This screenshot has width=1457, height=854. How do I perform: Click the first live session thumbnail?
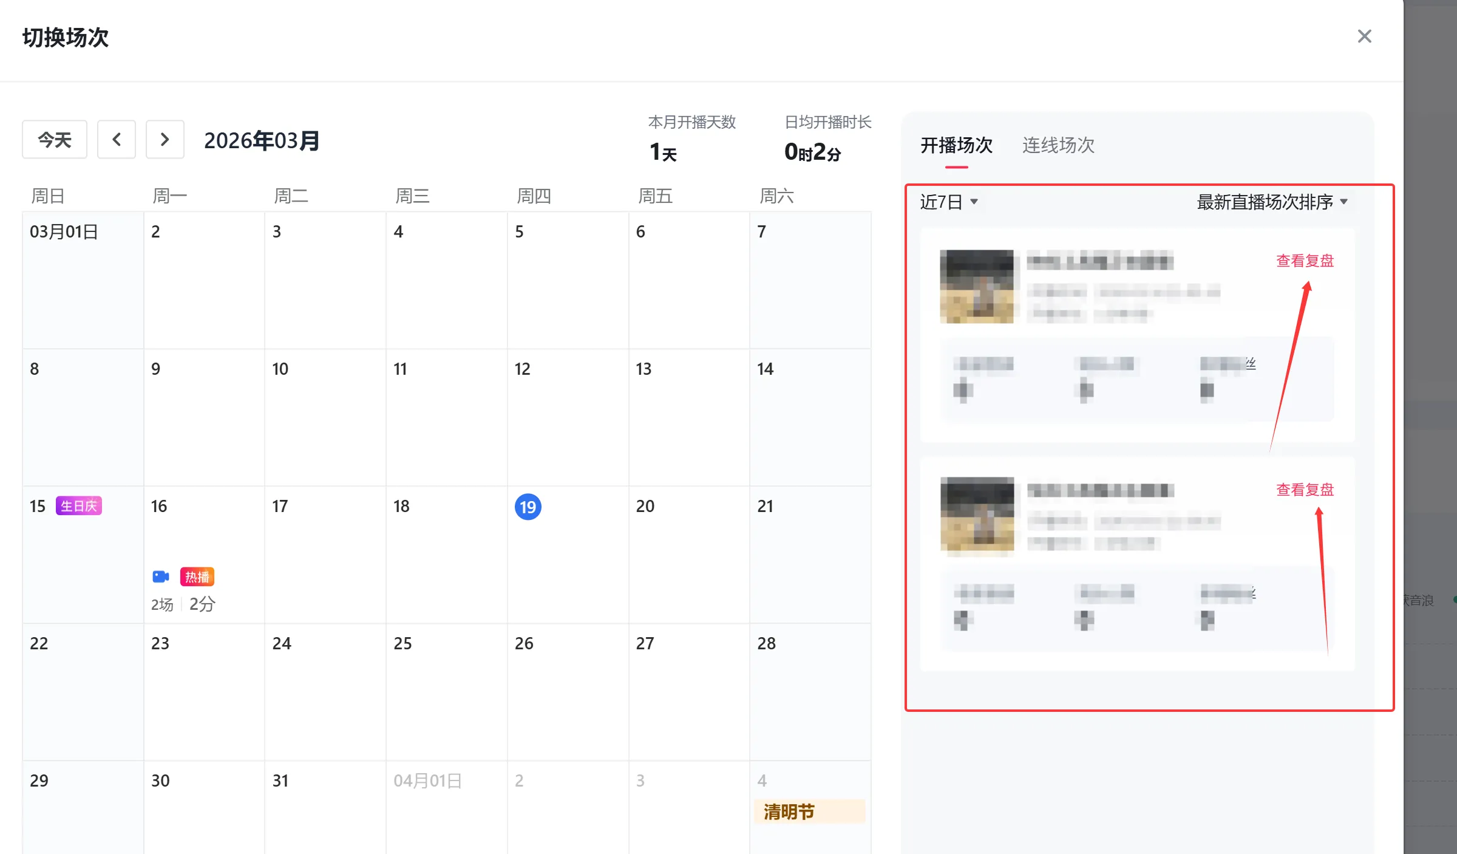pos(977,286)
